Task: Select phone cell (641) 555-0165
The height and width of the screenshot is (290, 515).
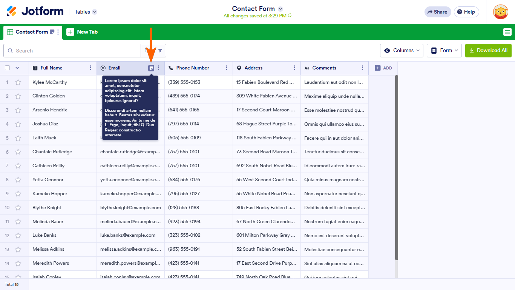Action: [199, 110]
